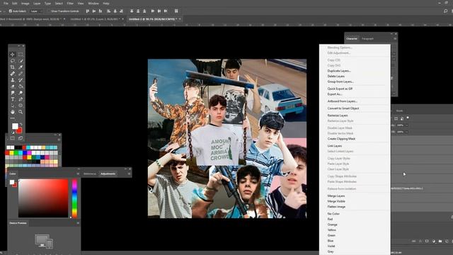
Task: Select the Eyedropper tool
Action: [x=21, y=67]
